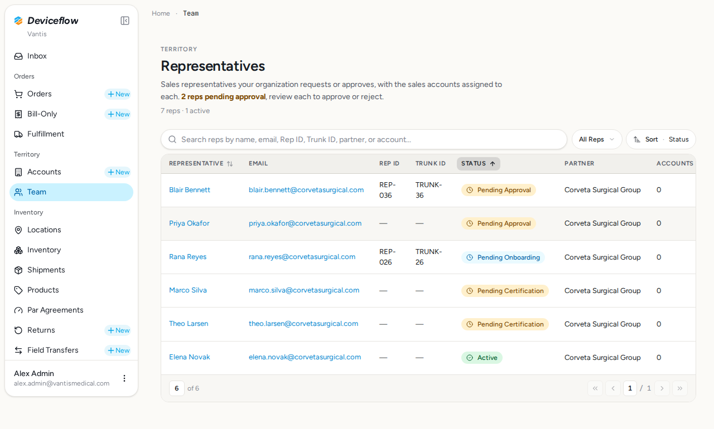Open Theo Larsen representative profile
This screenshot has width=714, height=429.
tap(189, 324)
